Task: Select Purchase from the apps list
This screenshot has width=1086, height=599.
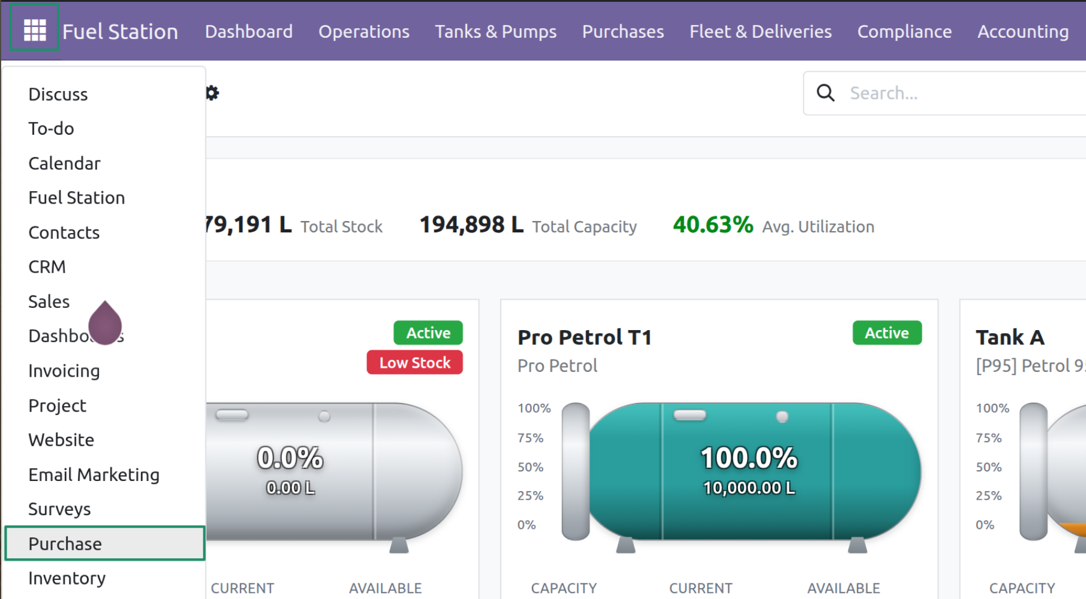Action: 104,543
